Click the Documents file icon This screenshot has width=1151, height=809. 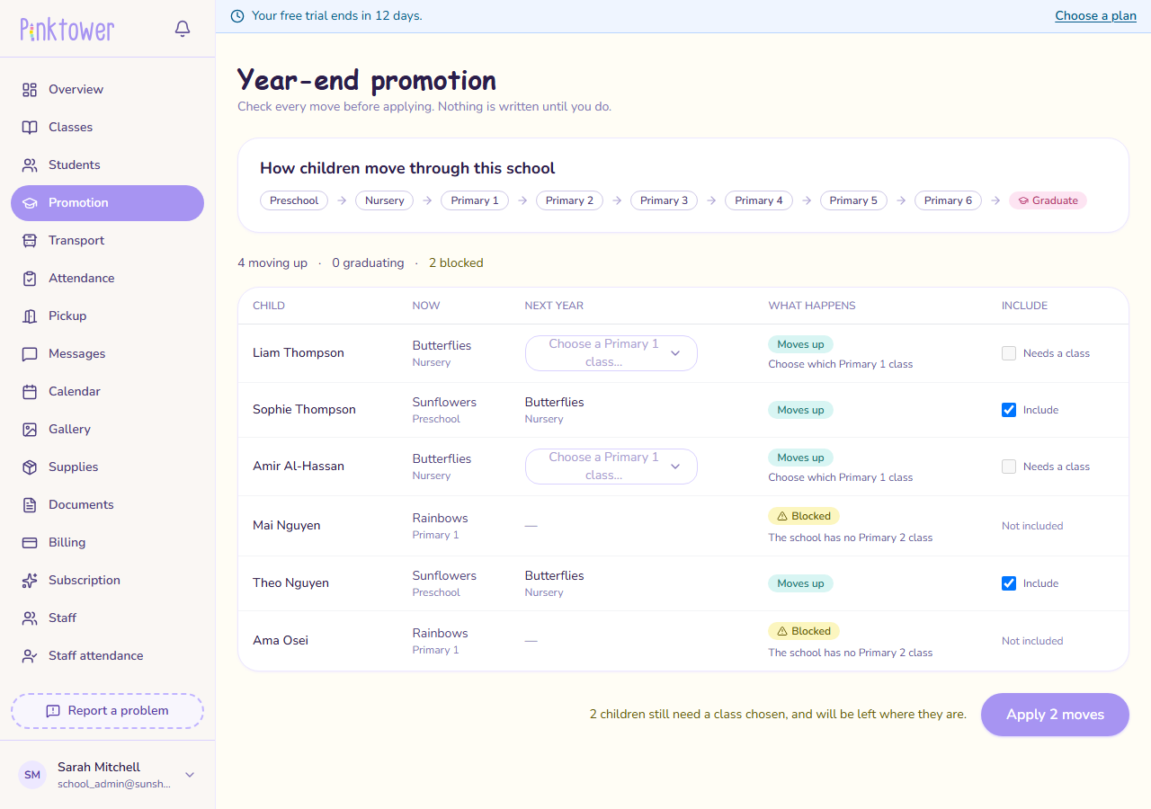(x=30, y=504)
